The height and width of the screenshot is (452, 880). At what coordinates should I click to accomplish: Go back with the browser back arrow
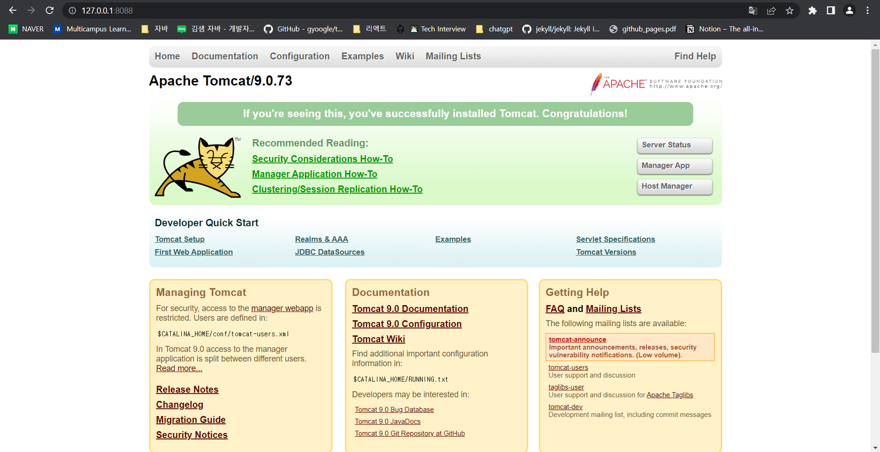(x=13, y=10)
